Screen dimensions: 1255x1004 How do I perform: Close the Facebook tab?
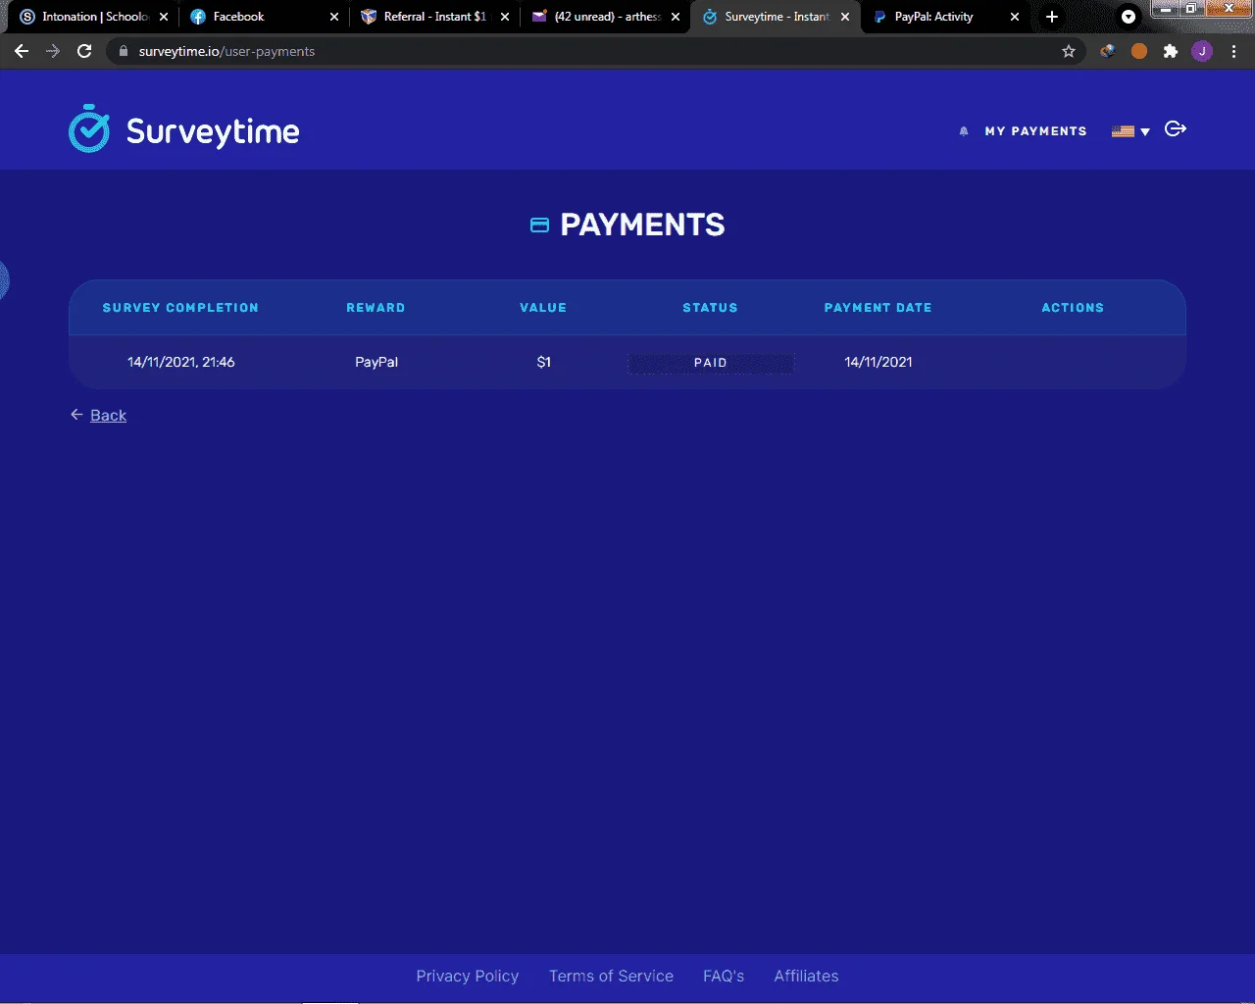[x=334, y=17]
